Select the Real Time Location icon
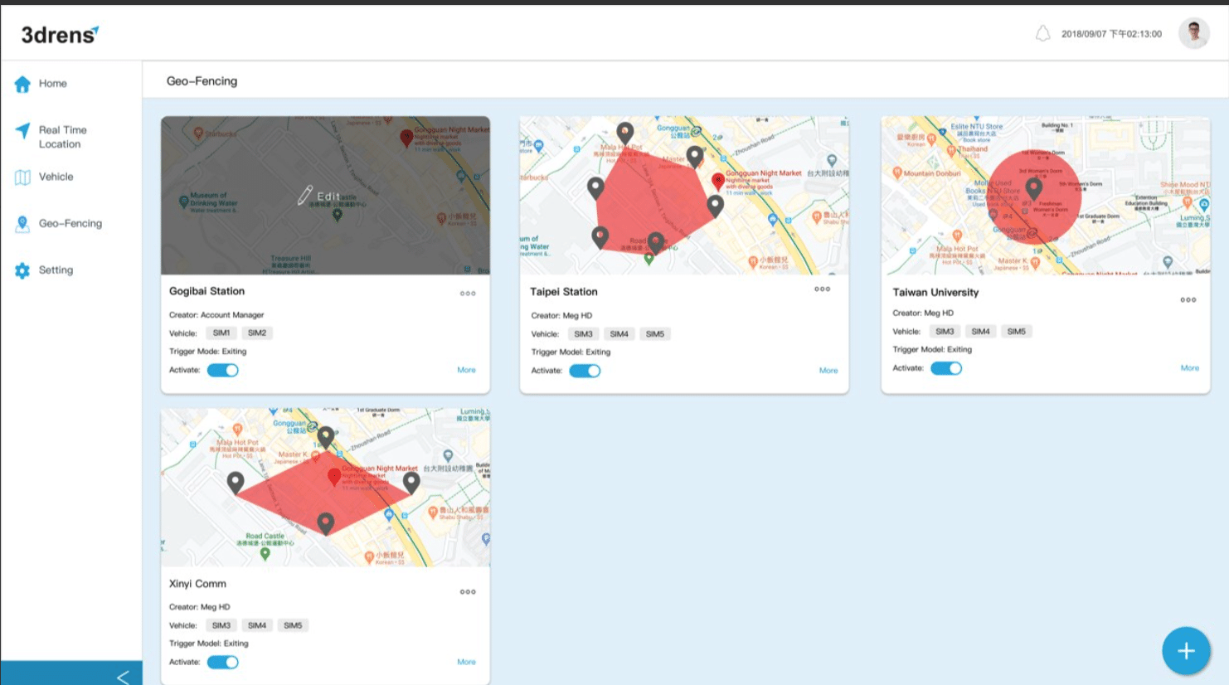Viewport: 1229px width, 685px height. coord(22,130)
